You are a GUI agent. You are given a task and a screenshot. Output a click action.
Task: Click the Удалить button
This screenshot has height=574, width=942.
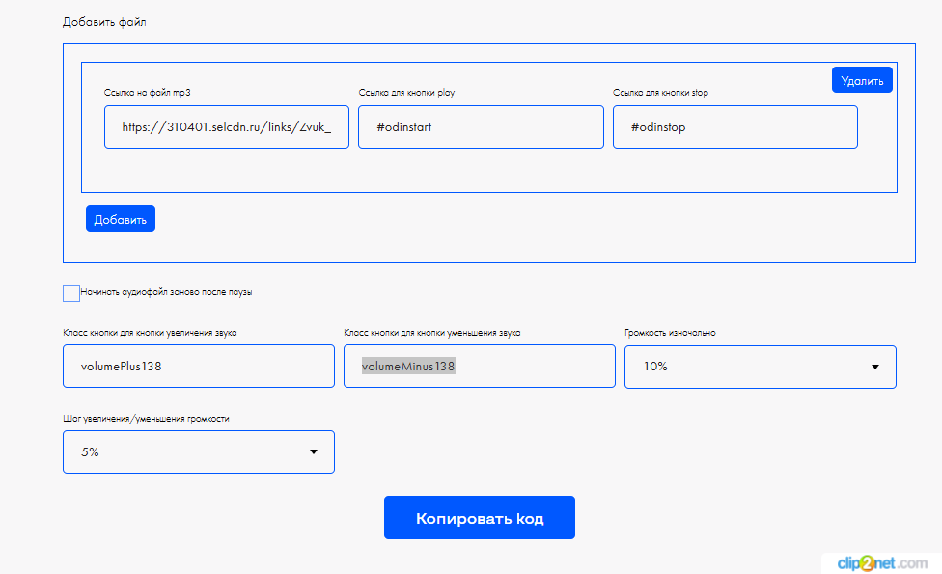pos(861,80)
